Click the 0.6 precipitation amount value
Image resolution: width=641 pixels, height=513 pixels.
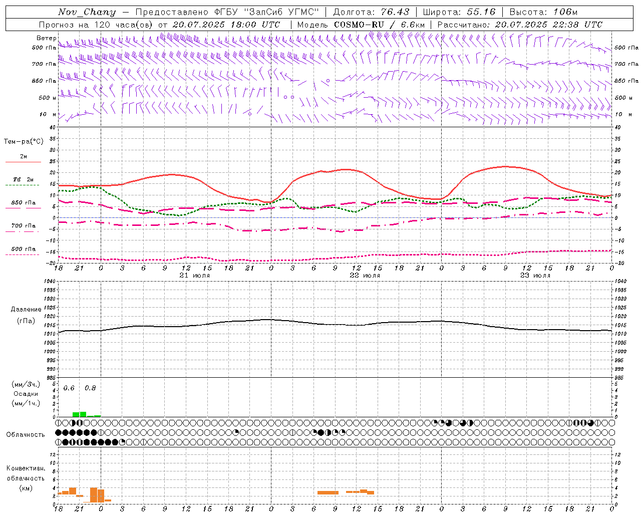pyautogui.click(x=69, y=388)
